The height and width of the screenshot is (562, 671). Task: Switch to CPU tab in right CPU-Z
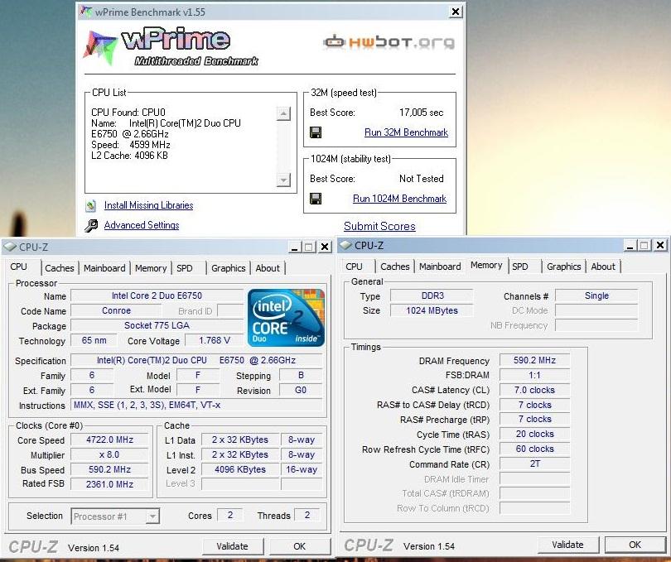(354, 267)
